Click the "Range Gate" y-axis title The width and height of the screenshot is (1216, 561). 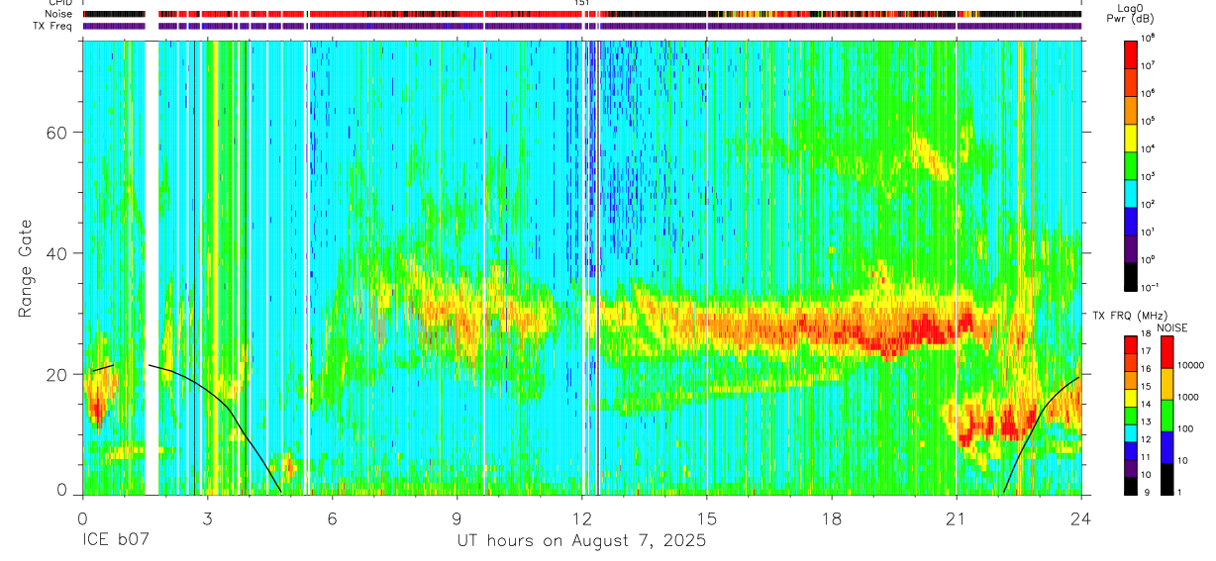tap(25, 268)
